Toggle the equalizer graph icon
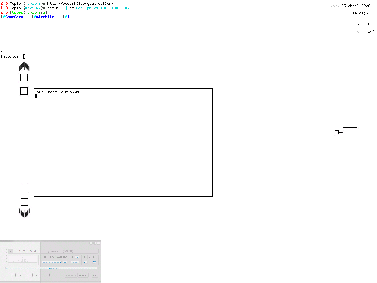 click(85, 262)
